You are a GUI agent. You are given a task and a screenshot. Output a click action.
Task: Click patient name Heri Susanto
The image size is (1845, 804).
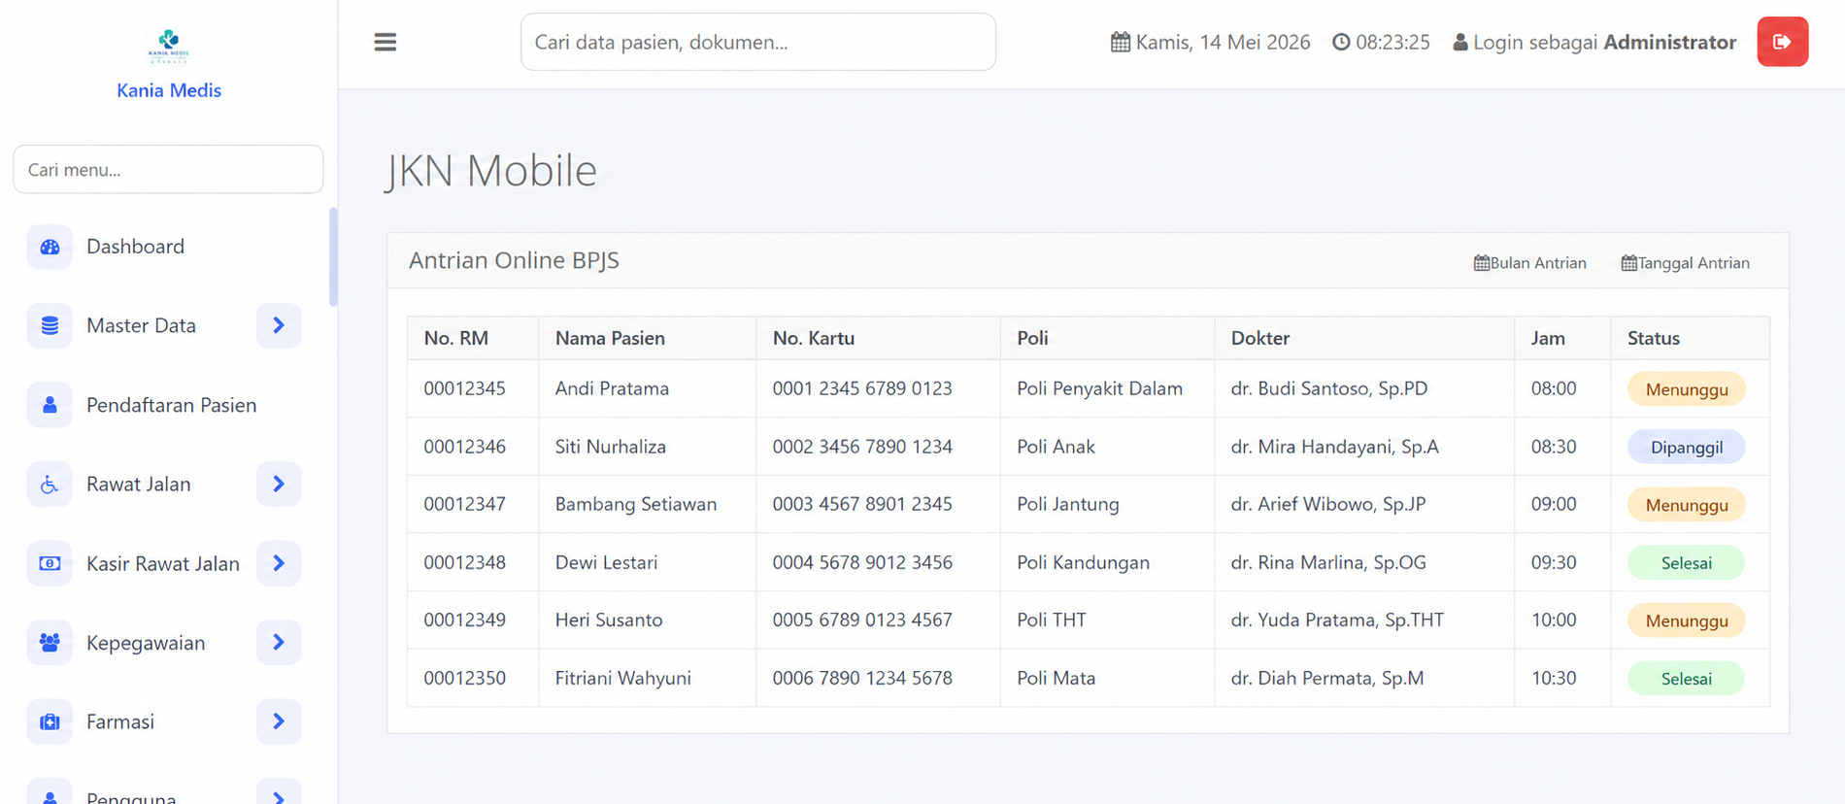pos(609,620)
